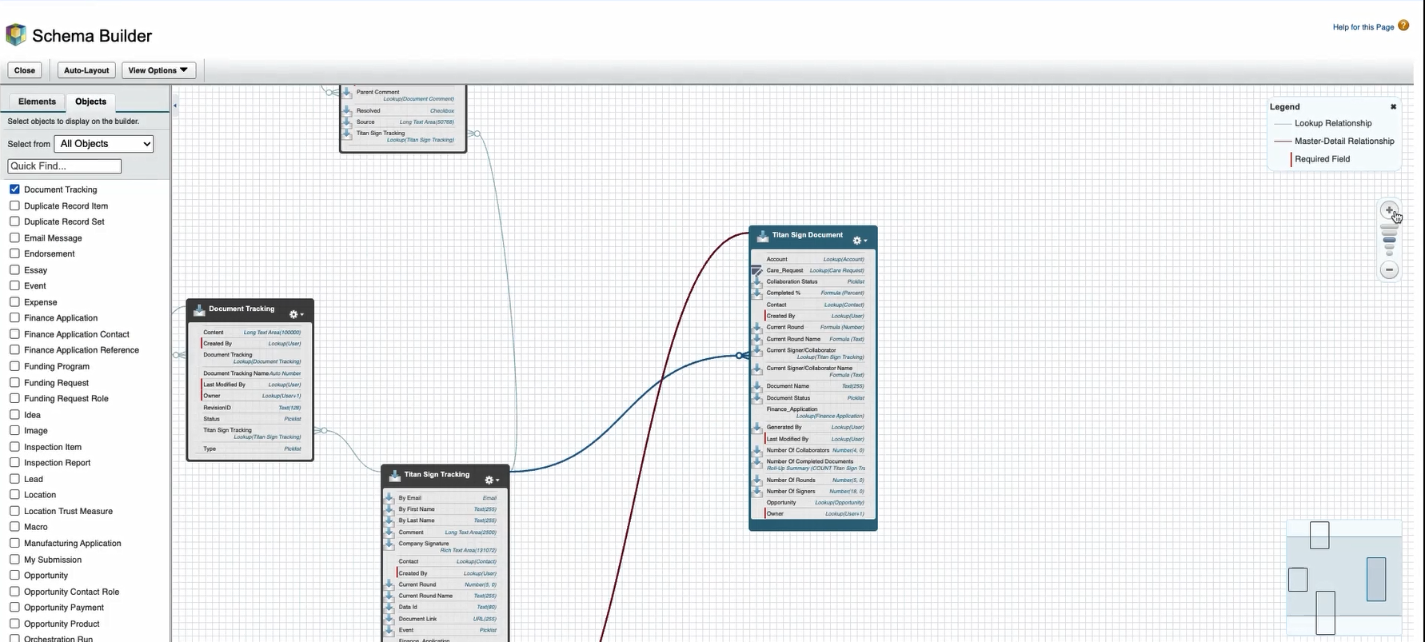Check the Finance Application checkbox

14,317
